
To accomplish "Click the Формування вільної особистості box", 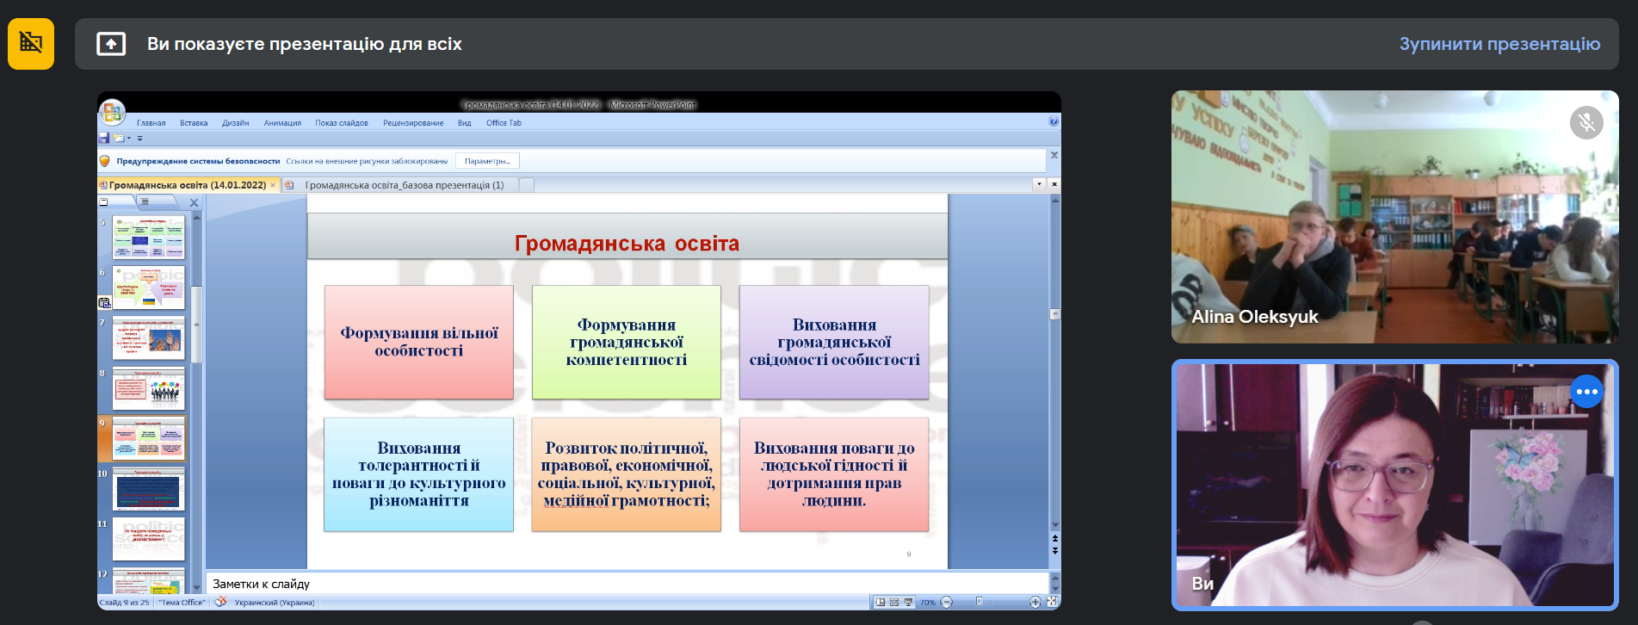I will pyautogui.click(x=419, y=342).
